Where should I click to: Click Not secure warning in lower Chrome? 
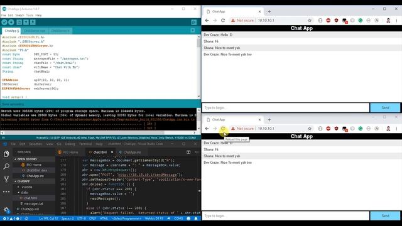pos(242,128)
